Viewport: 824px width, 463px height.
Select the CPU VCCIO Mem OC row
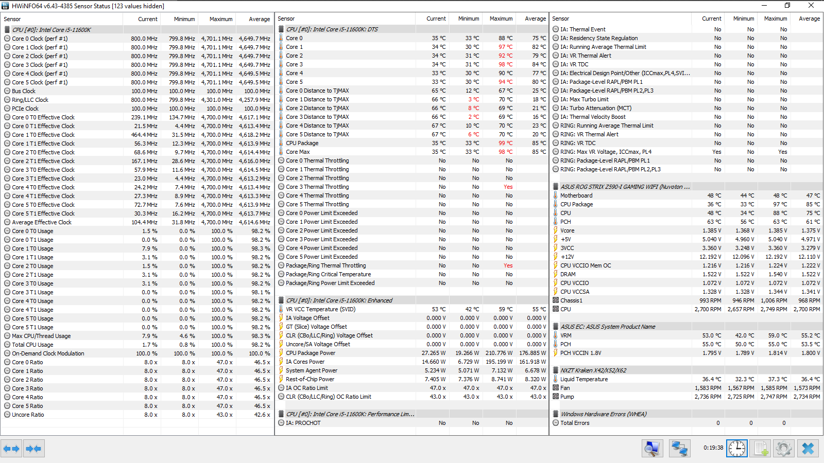pos(687,265)
